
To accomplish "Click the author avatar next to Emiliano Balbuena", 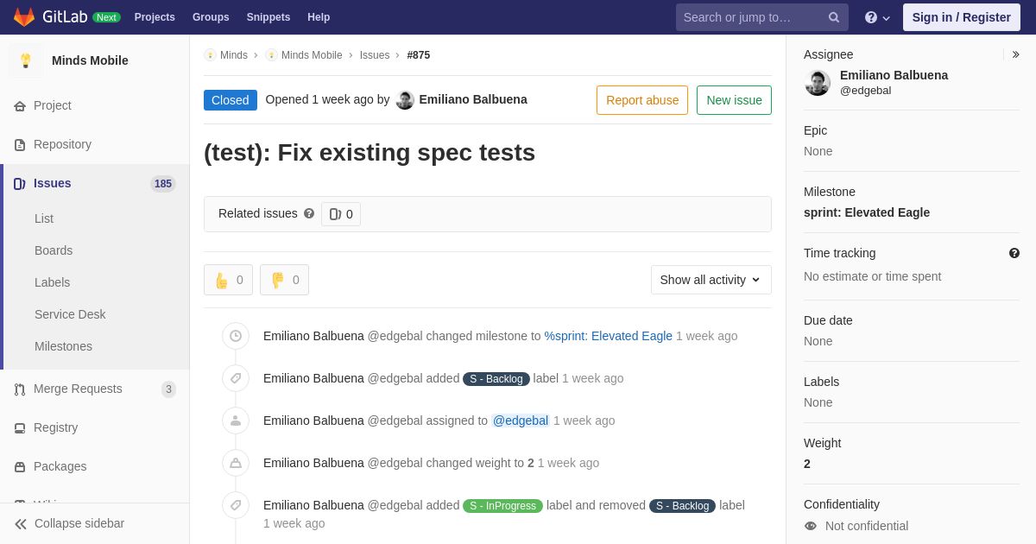I will [x=405, y=100].
